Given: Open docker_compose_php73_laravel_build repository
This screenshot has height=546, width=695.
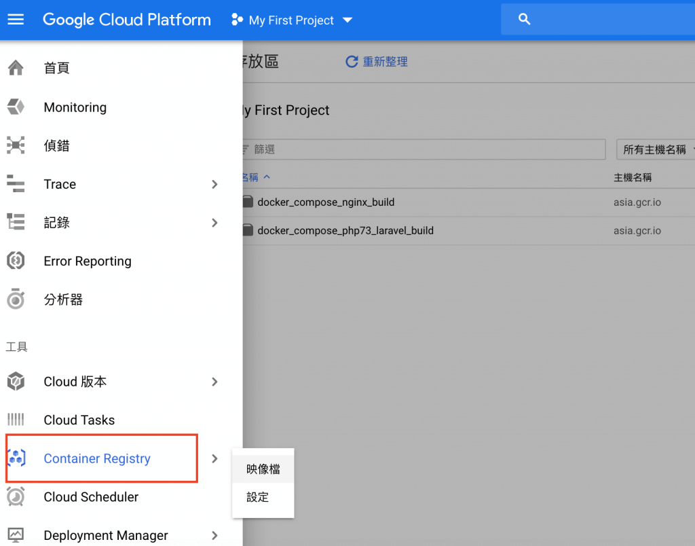Looking at the screenshot, I should click(345, 231).
